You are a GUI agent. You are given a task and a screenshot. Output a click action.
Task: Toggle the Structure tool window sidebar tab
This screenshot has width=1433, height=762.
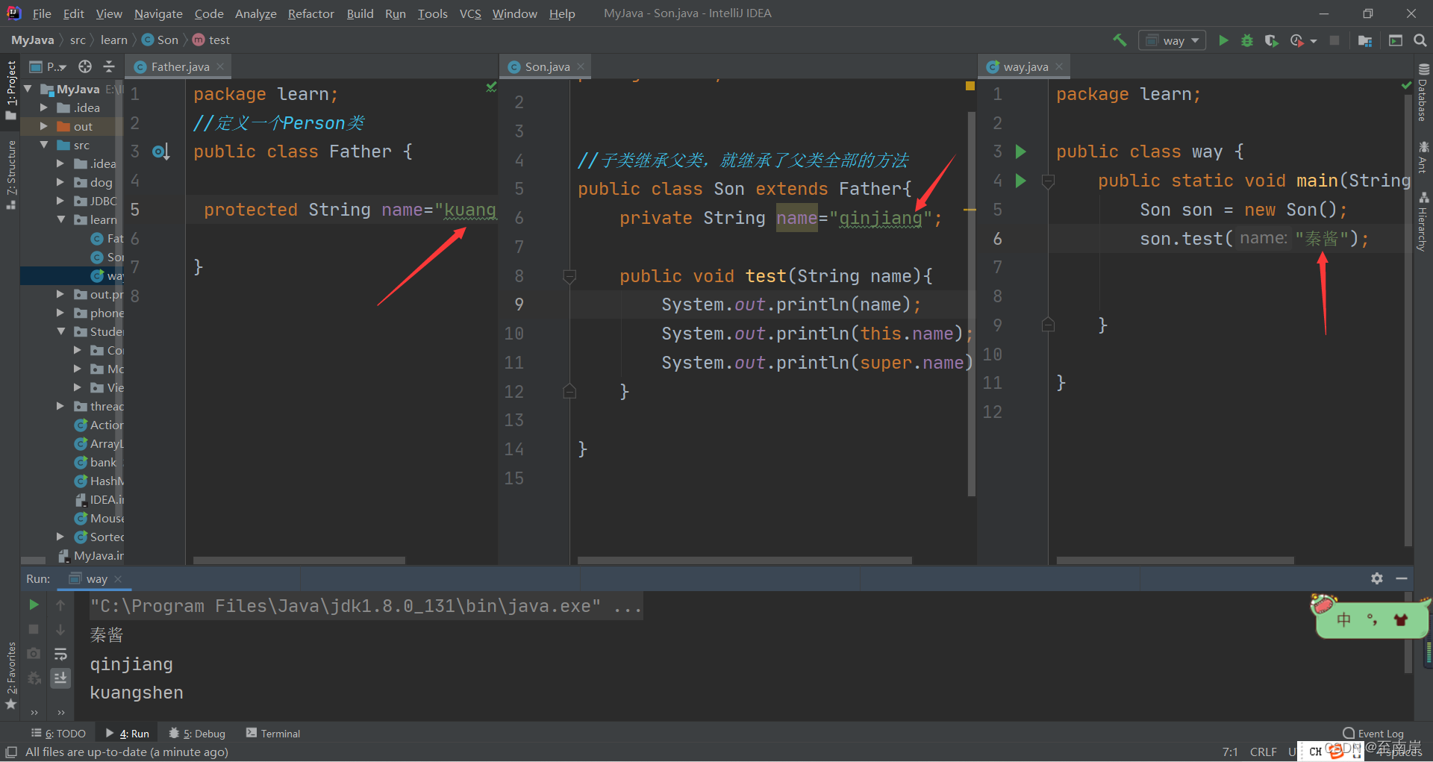(10, 174)
